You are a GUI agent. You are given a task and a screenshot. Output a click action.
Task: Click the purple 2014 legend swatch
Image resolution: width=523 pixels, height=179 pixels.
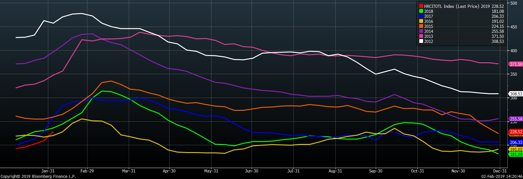(x=421, y=31)
